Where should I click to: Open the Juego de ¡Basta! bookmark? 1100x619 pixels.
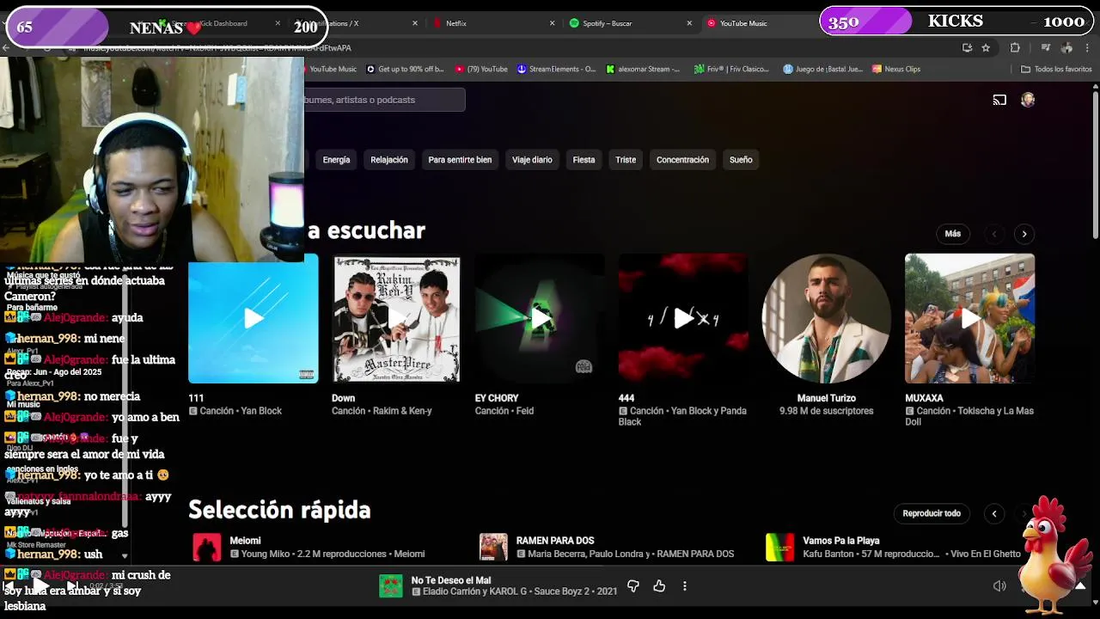tap(822, 69)
